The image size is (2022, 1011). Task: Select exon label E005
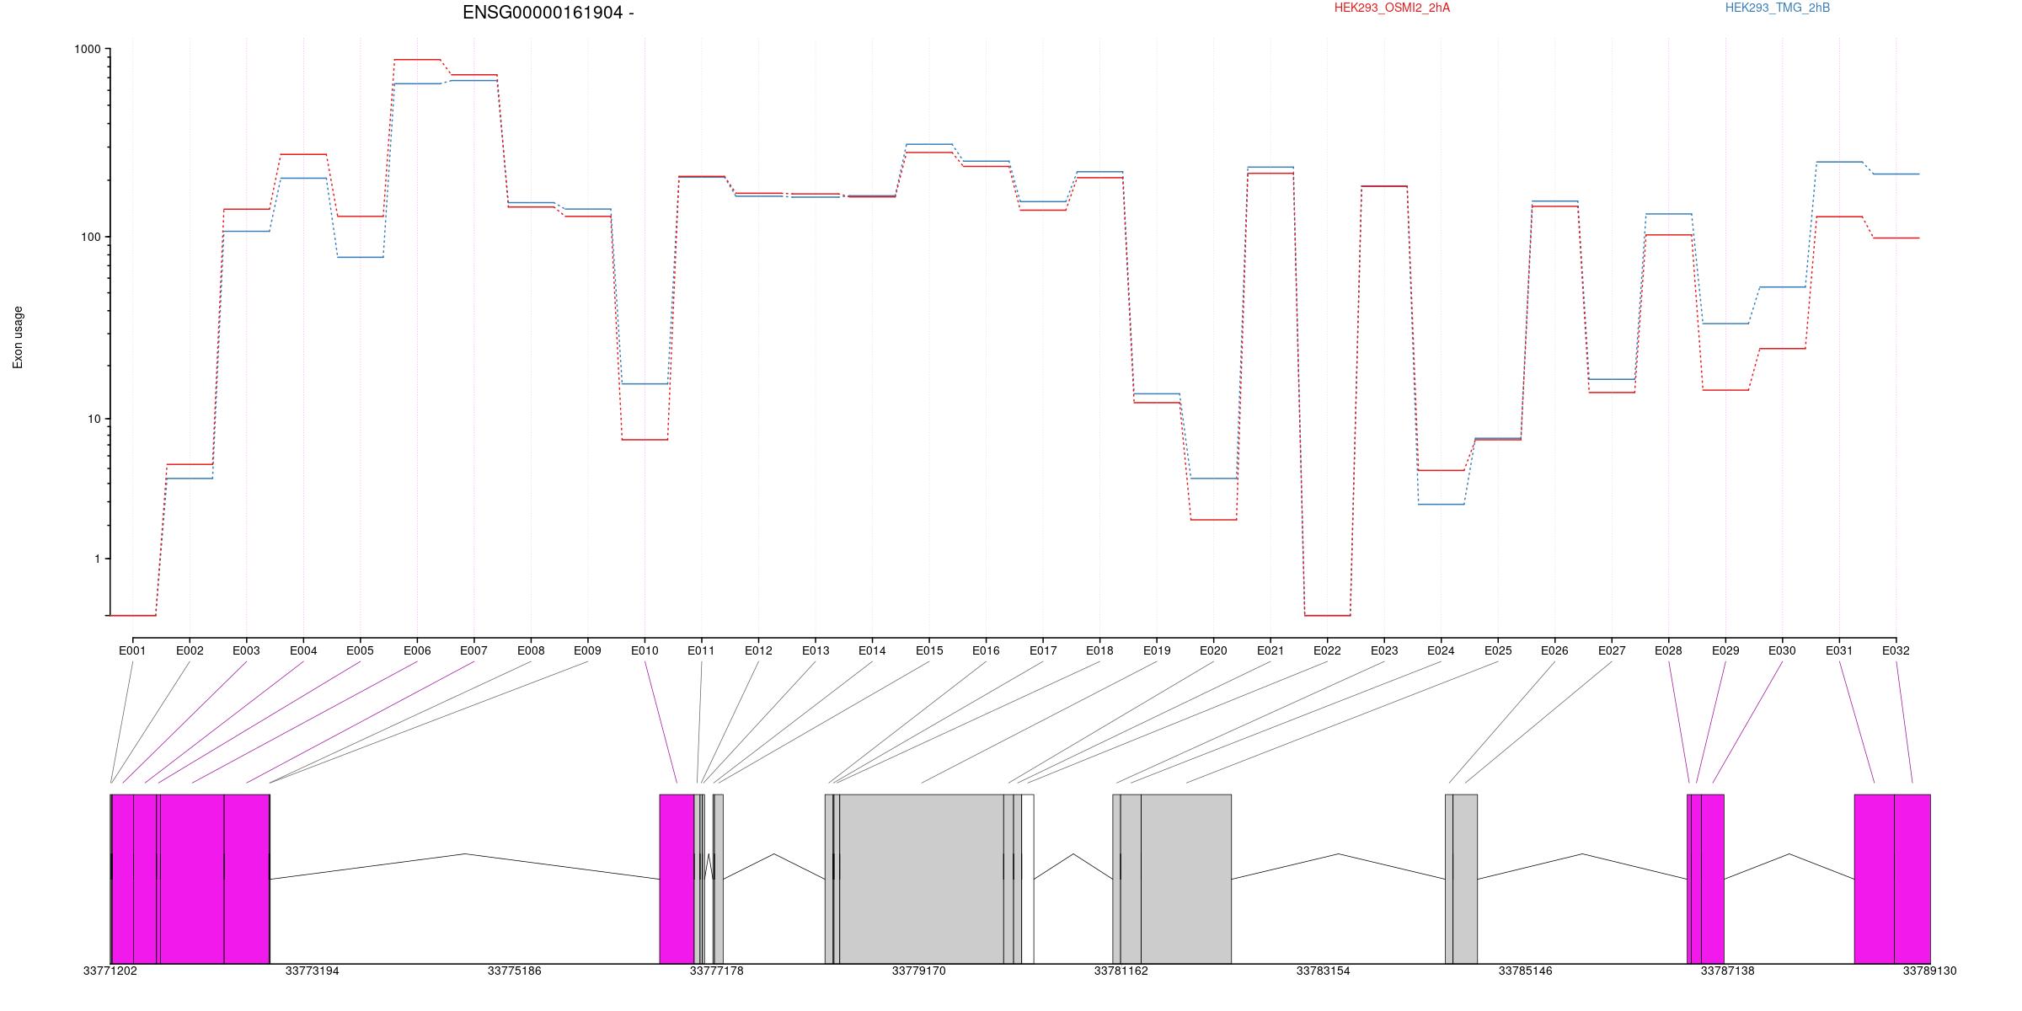tap(360, 650)
